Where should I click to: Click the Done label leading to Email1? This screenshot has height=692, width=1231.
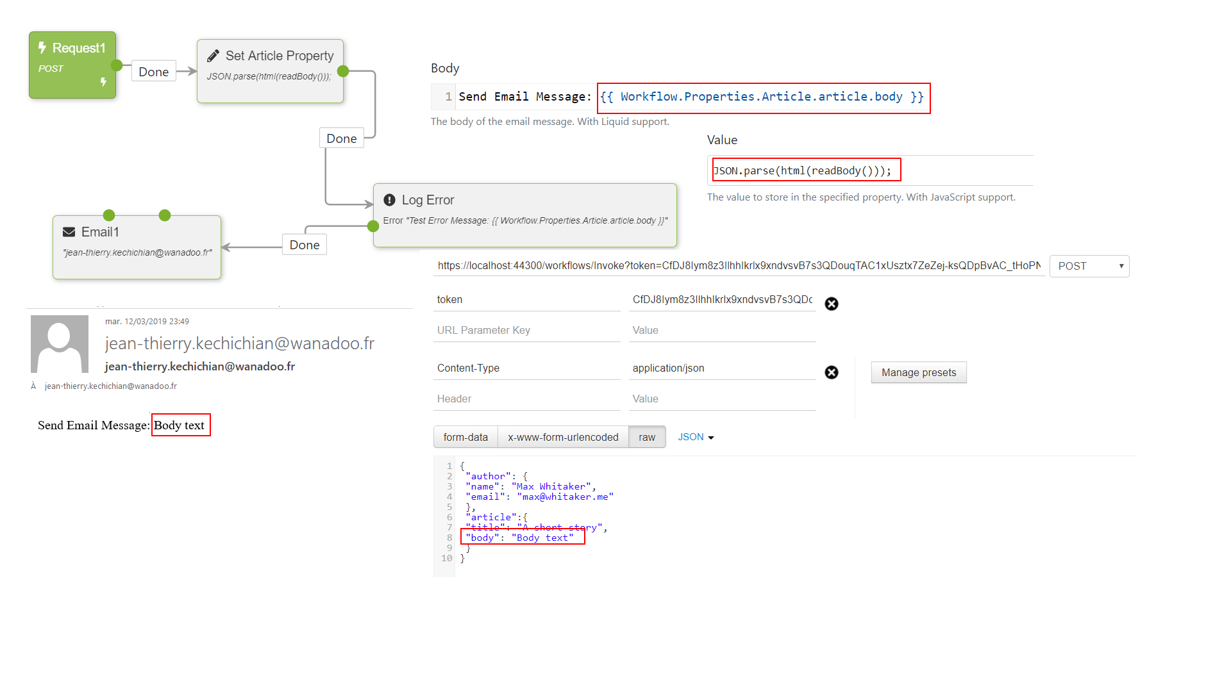point(305,245)
